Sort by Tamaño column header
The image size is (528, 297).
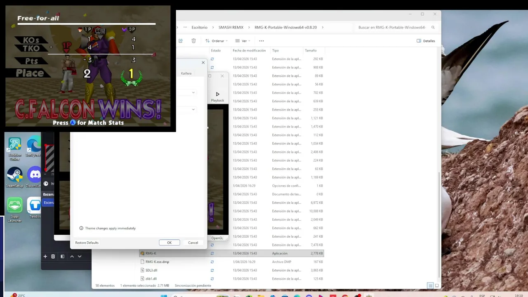point(311,50)
